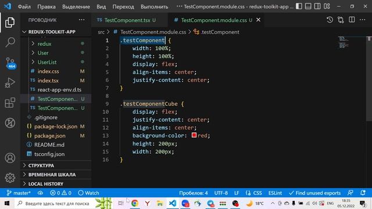The image size is (372, 209).
Task: Expand the ВРЕМЕННАЯ ШКАЛА section
Action: [x=56, y=175]
